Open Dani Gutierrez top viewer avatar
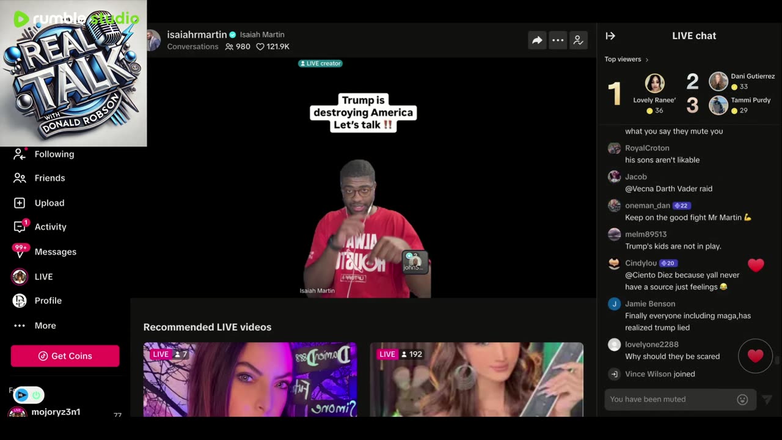This screenshot has width=782, height=440. pyautogui.click(x=718, y=81)
